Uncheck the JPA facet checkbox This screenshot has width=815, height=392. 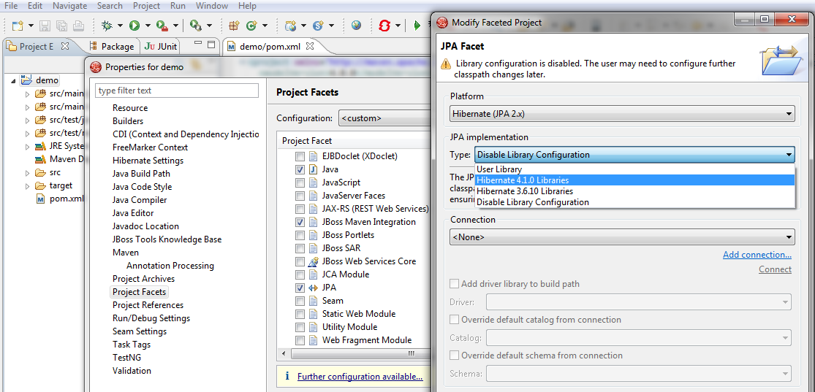[x=300, y=288]
